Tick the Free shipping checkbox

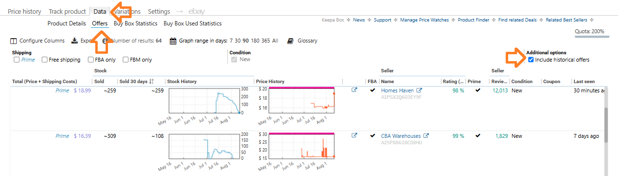click(x=45, y=60)
